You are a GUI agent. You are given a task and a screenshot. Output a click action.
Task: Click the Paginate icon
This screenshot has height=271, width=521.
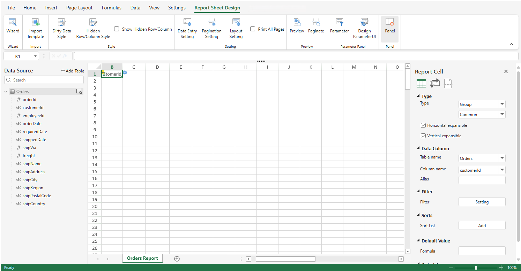[x=316, y=22]
